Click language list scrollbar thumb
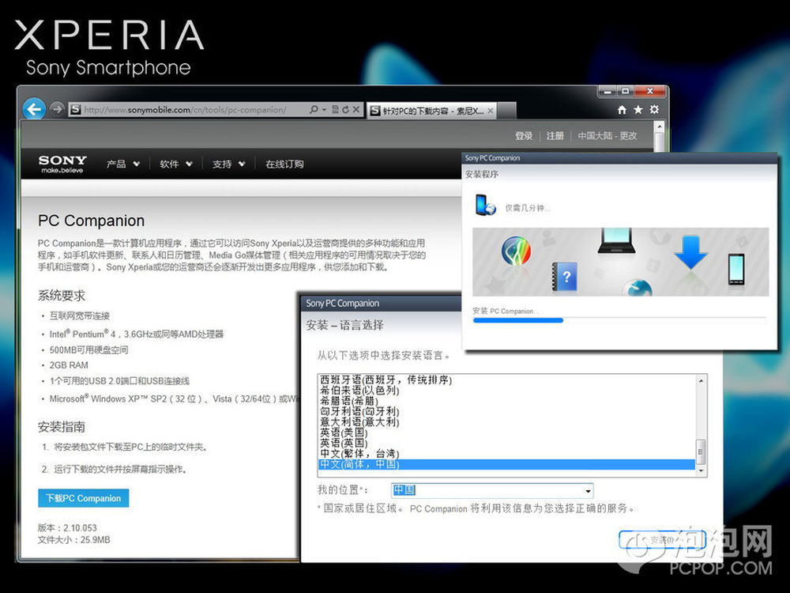Screen dimensions: 790x593 point(700,451)
